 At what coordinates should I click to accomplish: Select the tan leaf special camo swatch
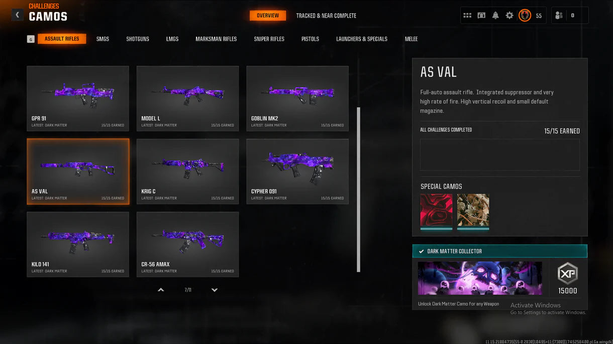[473, 211]
